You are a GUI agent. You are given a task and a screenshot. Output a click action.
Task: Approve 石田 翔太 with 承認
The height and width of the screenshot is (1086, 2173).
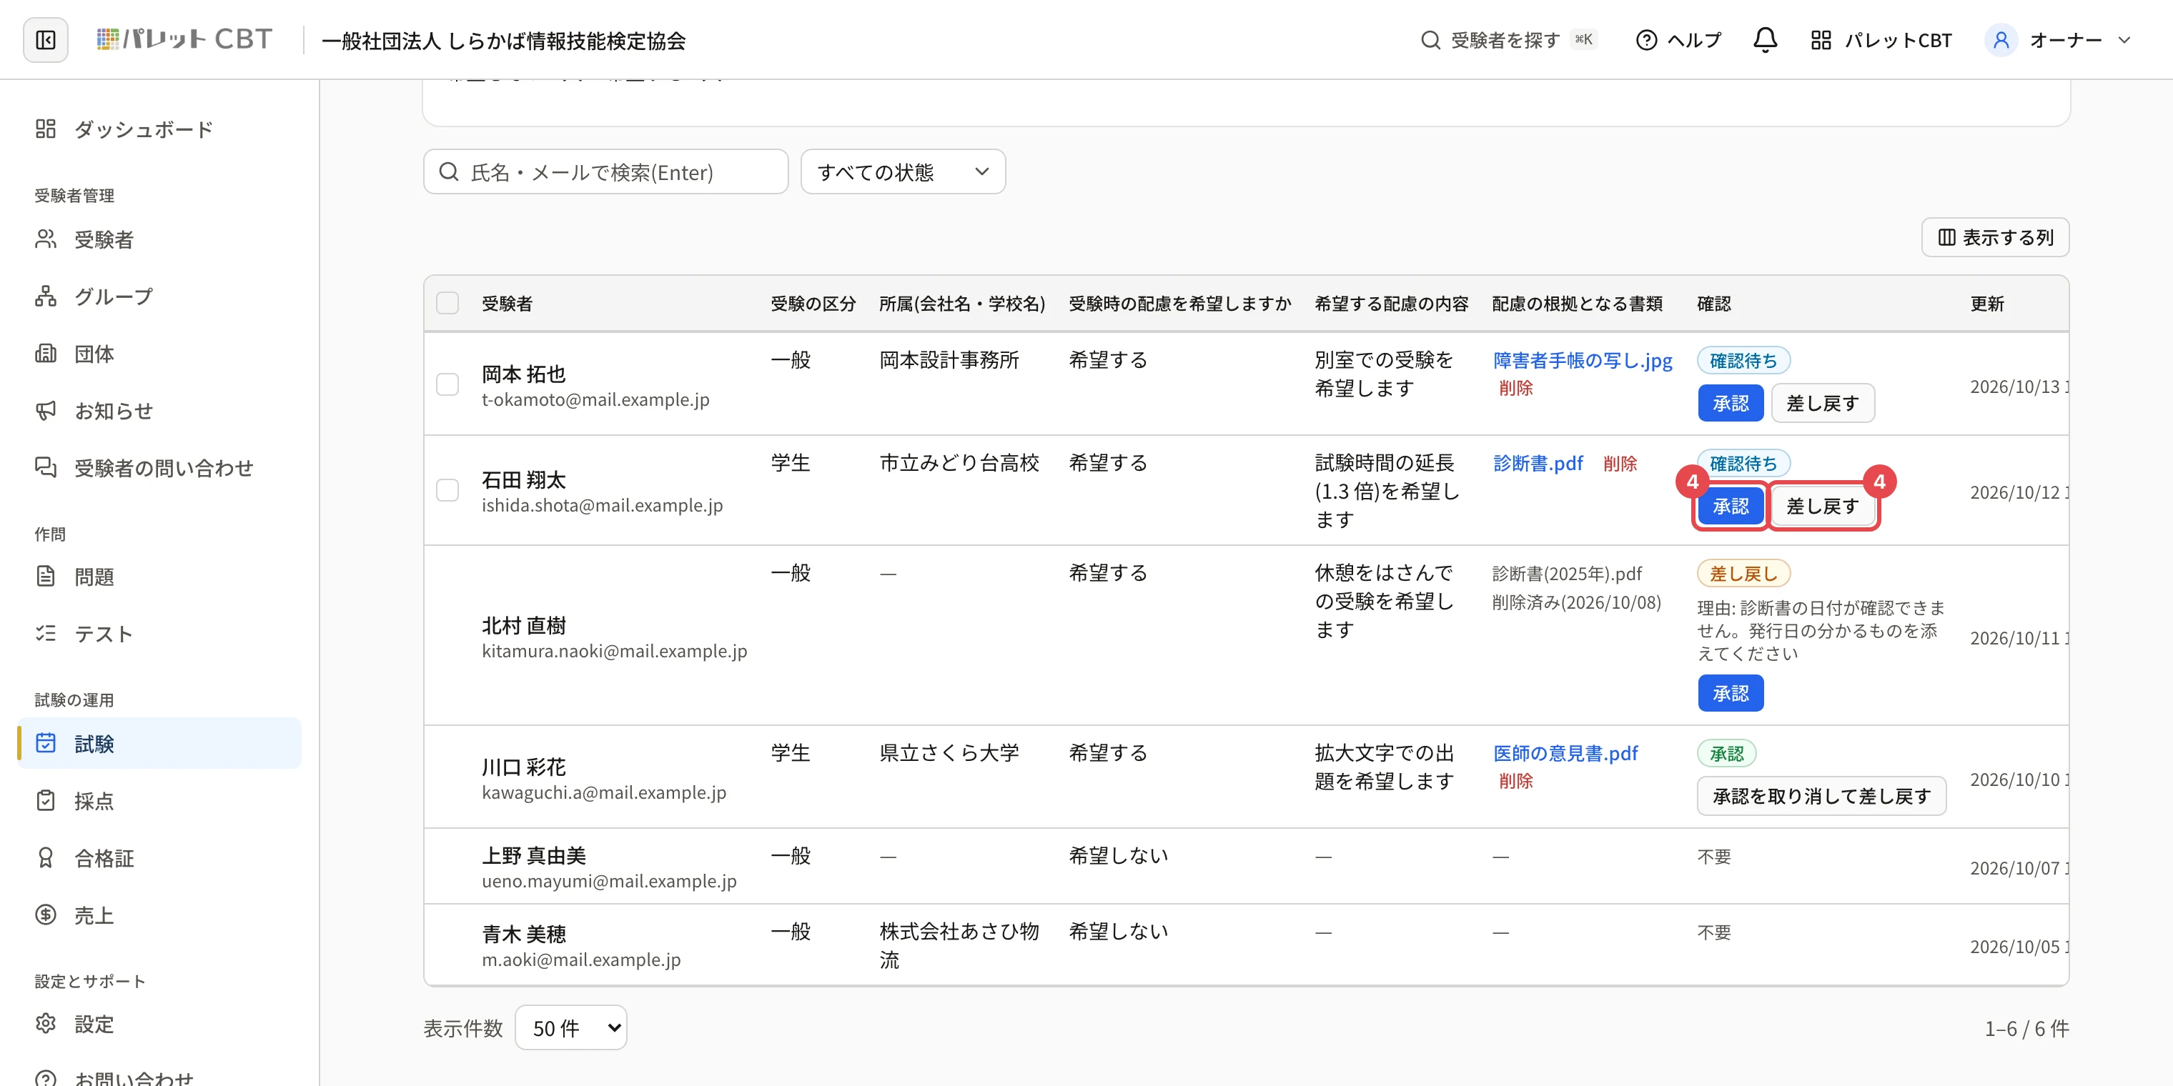point(1730,506)
